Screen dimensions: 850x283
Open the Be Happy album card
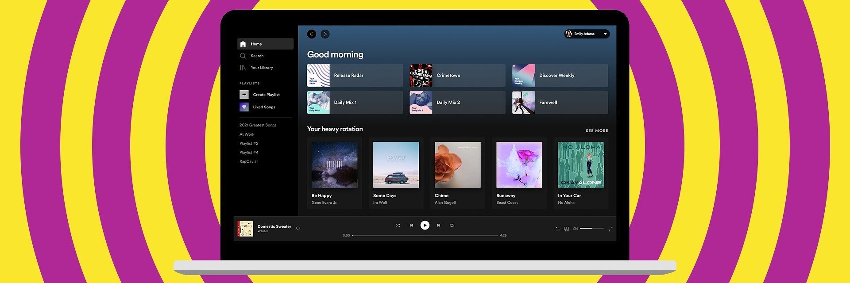[x=334, y=173]
